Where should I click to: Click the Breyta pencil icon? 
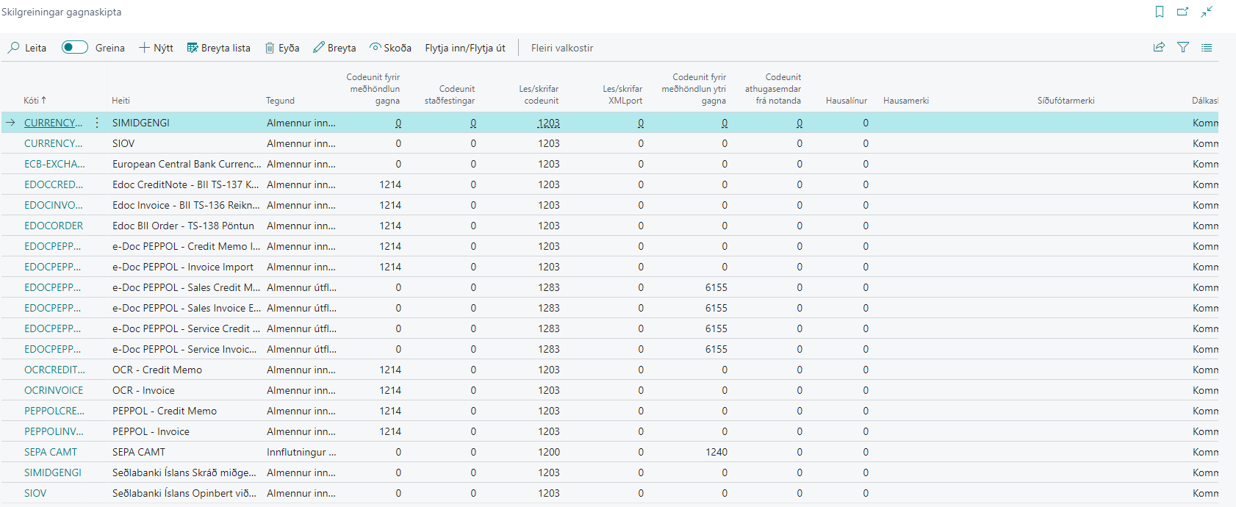[x=319, y=48]
